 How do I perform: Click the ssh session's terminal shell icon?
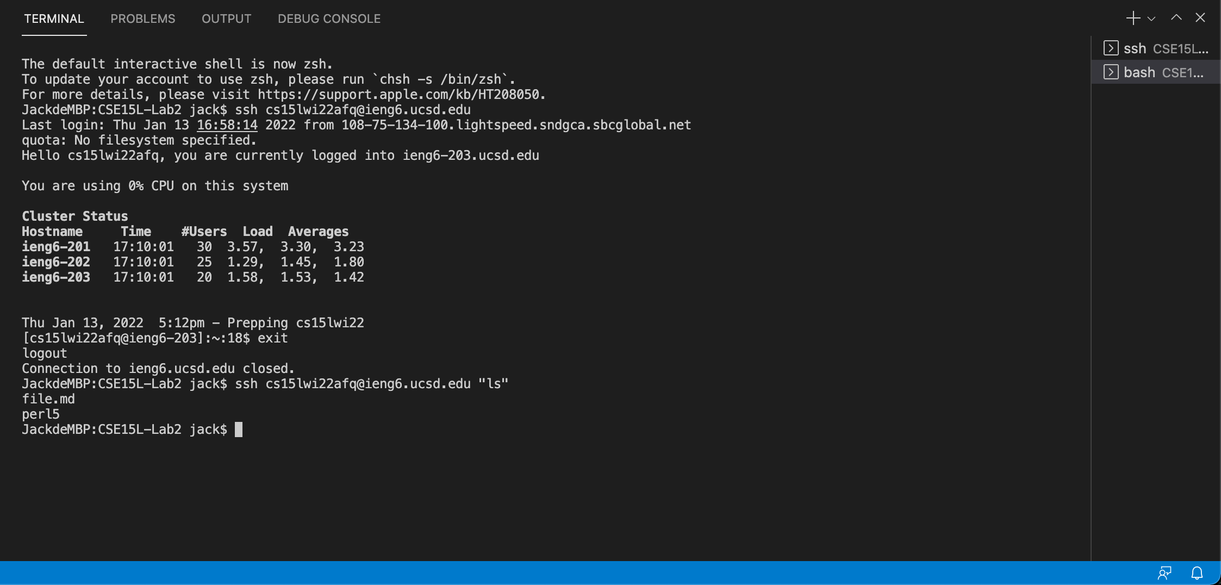click(x=1111, y=48)
